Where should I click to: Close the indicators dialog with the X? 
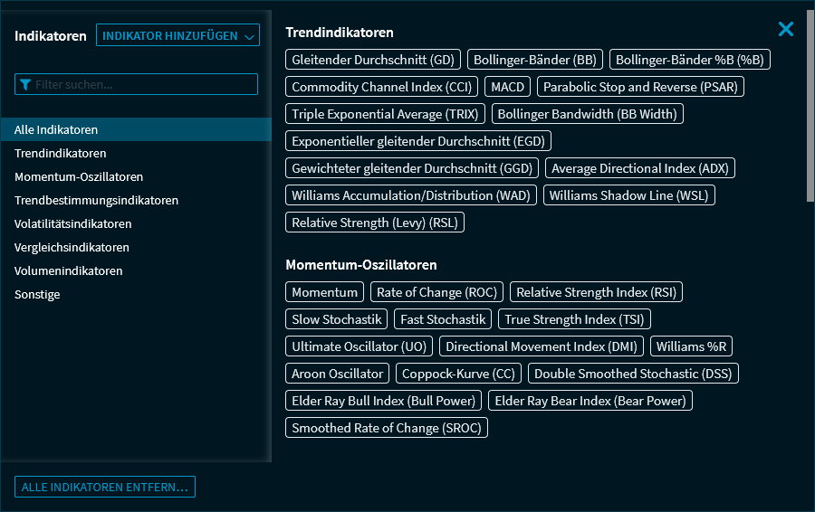coord(785,29)
